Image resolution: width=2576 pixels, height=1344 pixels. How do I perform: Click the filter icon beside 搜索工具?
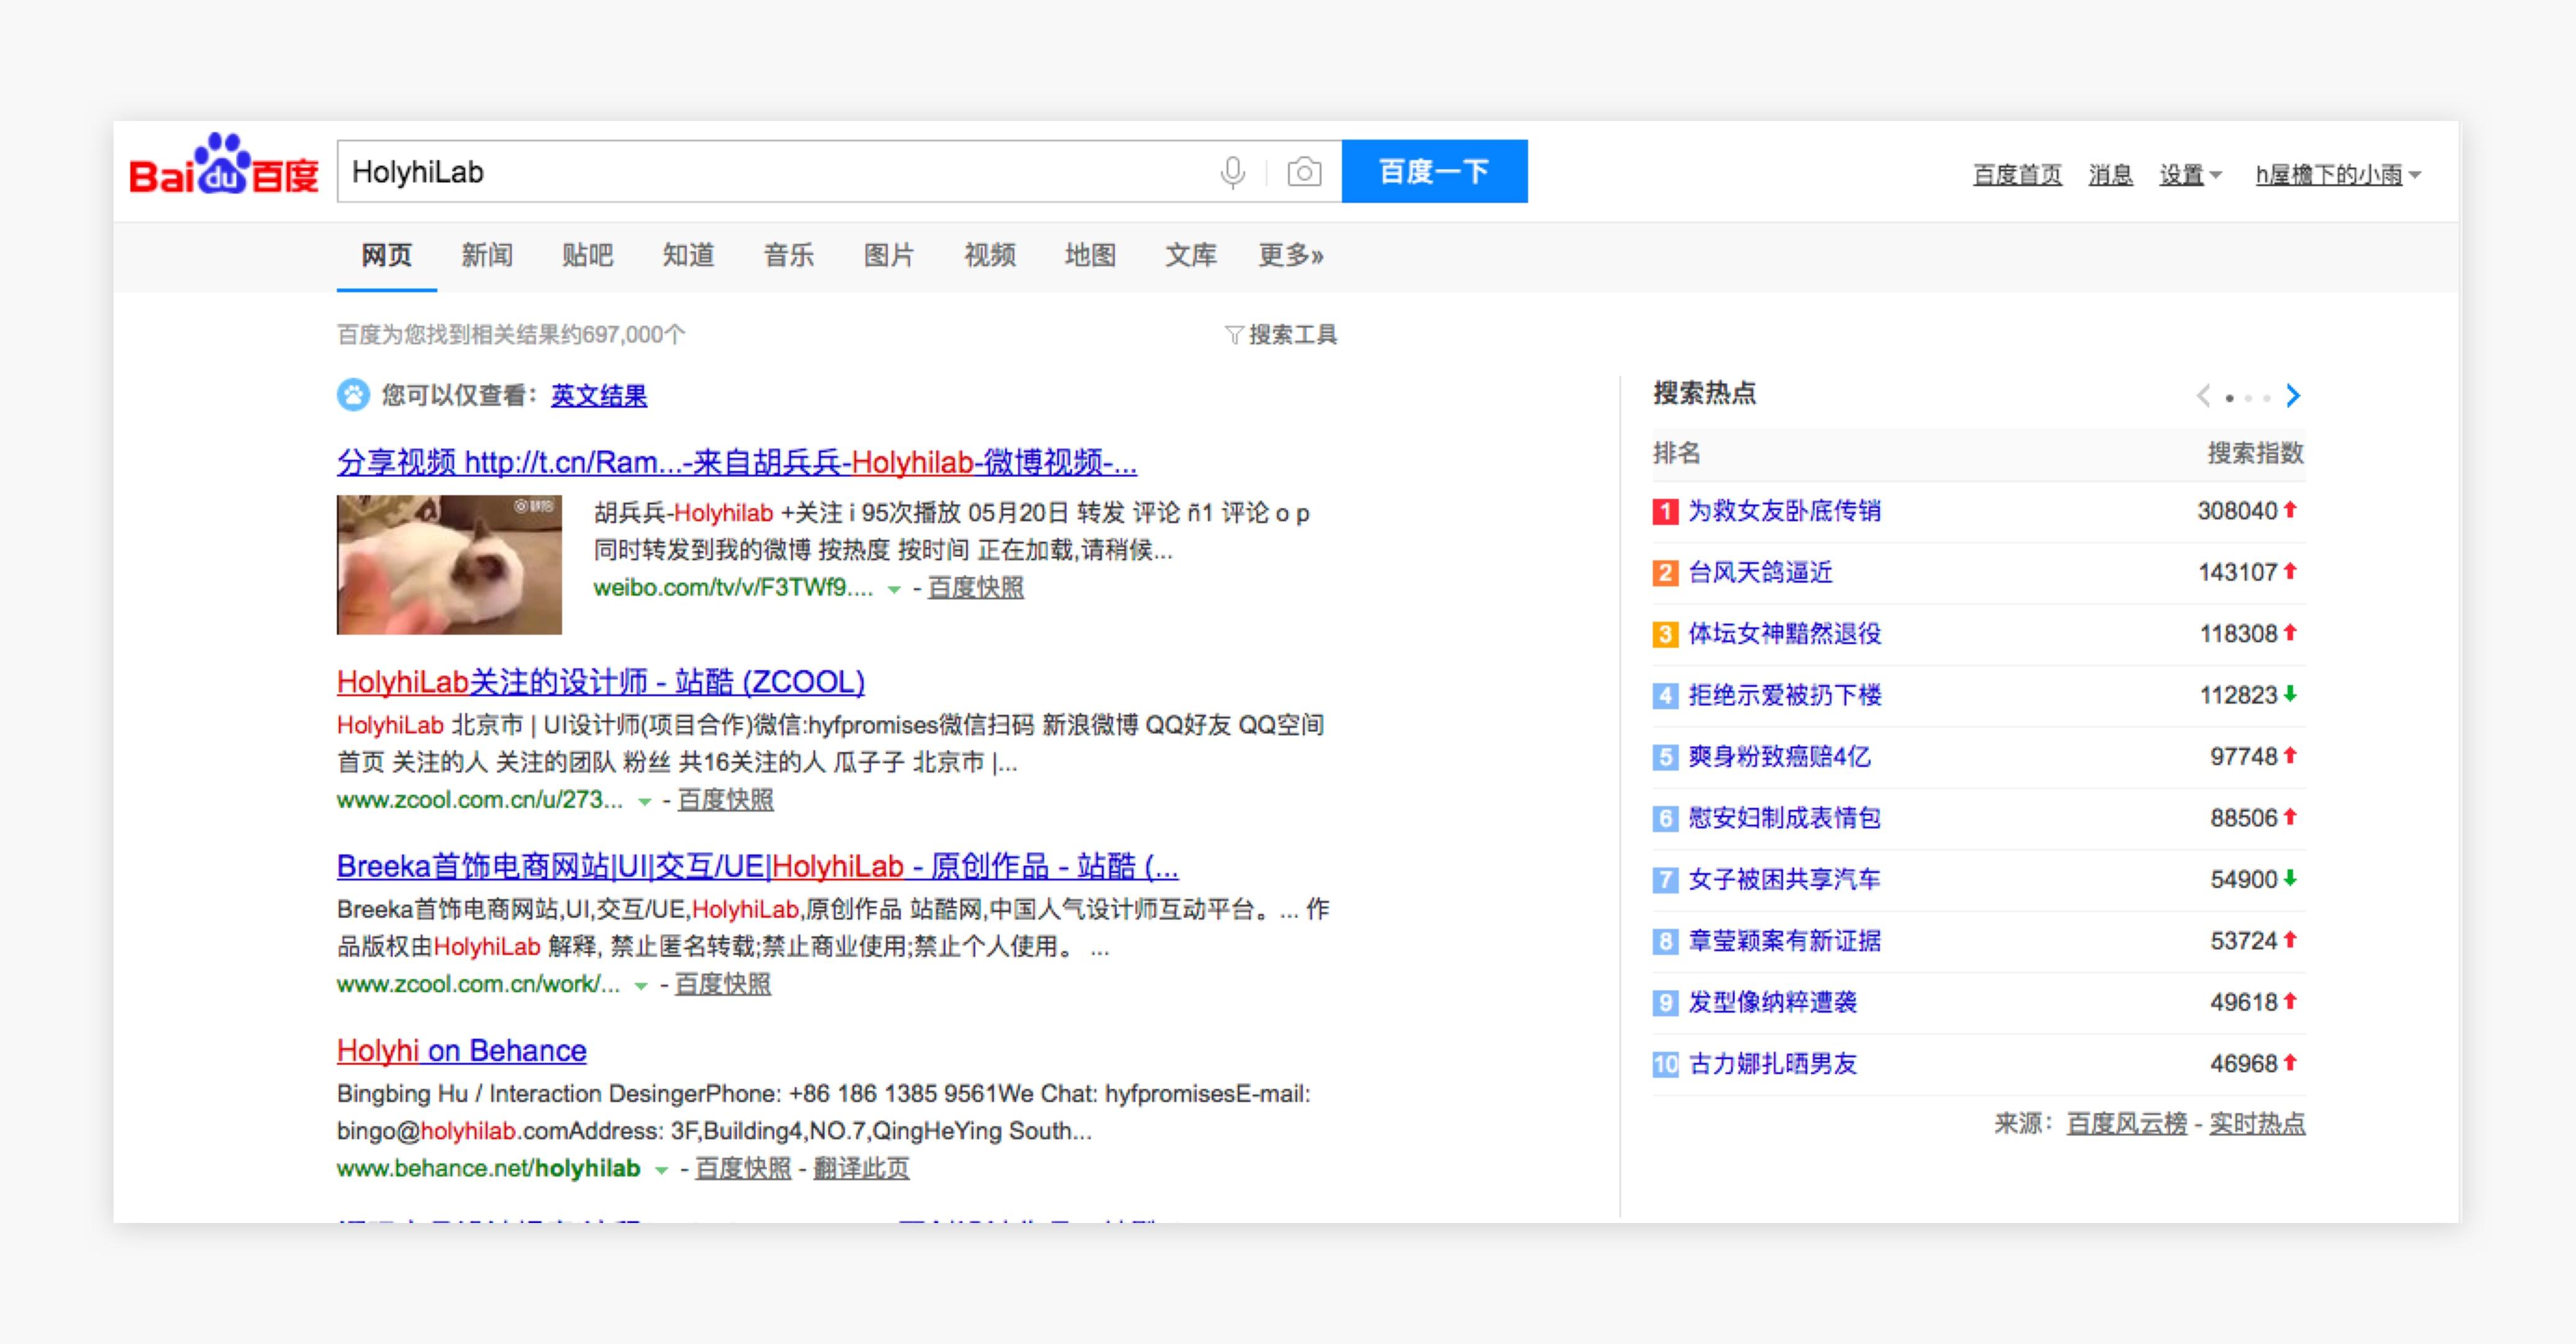click(x=1234, y=334)
